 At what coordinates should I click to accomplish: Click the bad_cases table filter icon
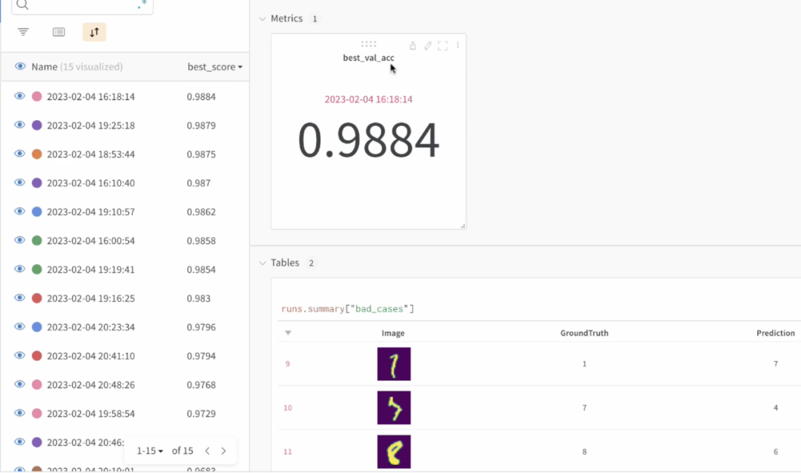(x=288, y=333)
